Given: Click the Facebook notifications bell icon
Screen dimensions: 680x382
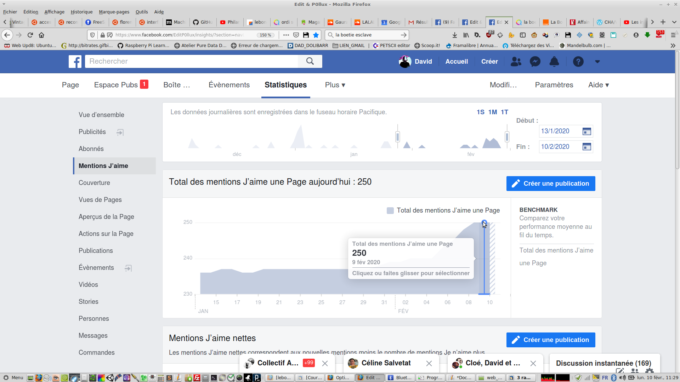Looking at the screenshot, I should pyautogui.click(x=554, y=62).
